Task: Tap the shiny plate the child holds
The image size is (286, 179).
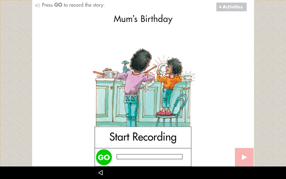Action: (162, 68)
